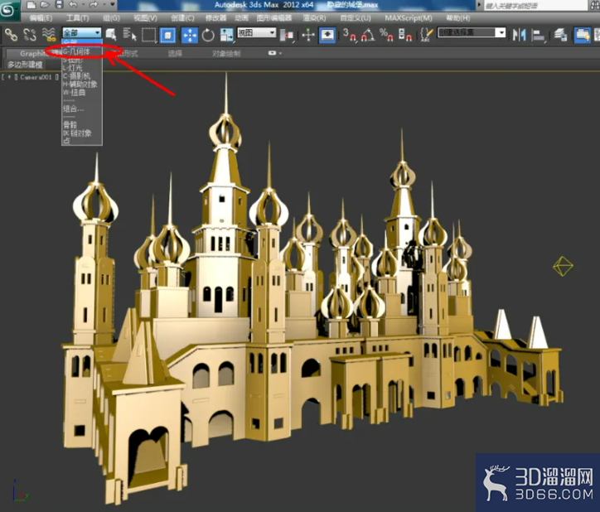Open the 视图(V) menu
This screenshot has height=512, width=600.
click(145, 18)
